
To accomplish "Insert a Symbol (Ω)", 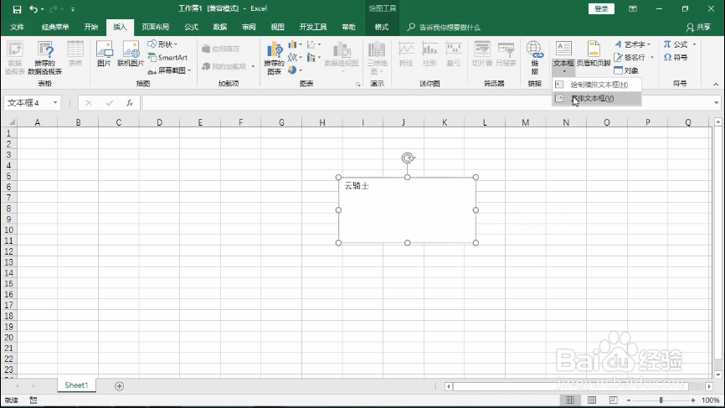I will tap(676, 57).
